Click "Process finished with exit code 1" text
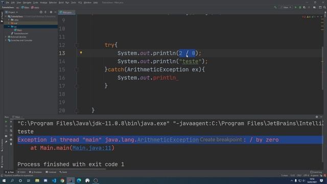This screenshot has width=327, height=184. coord(71,165)
